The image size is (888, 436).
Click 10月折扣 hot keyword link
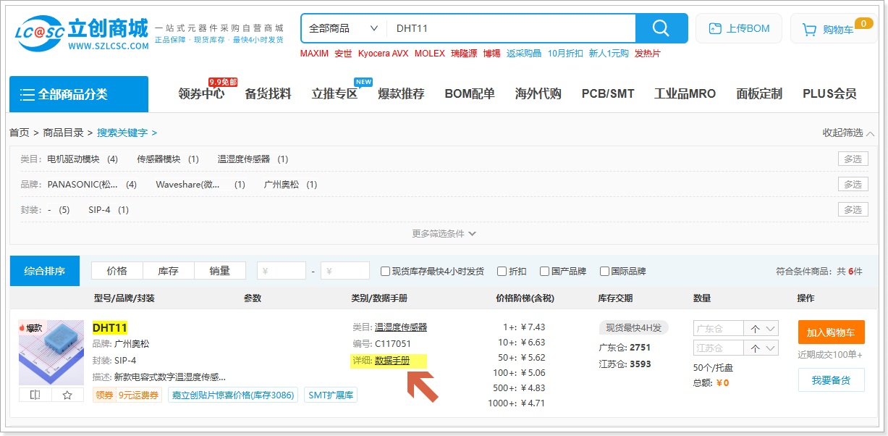(565, 54)
